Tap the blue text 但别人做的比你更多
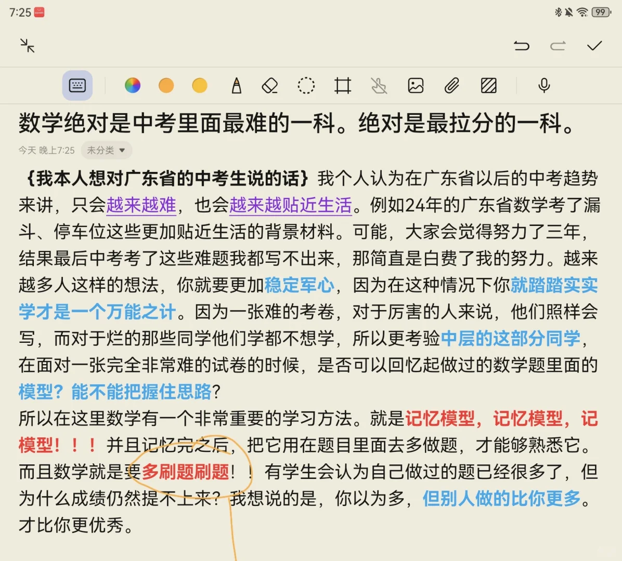Screen dimensions: 622x561 pyautogui.click(x=502, y=498)
